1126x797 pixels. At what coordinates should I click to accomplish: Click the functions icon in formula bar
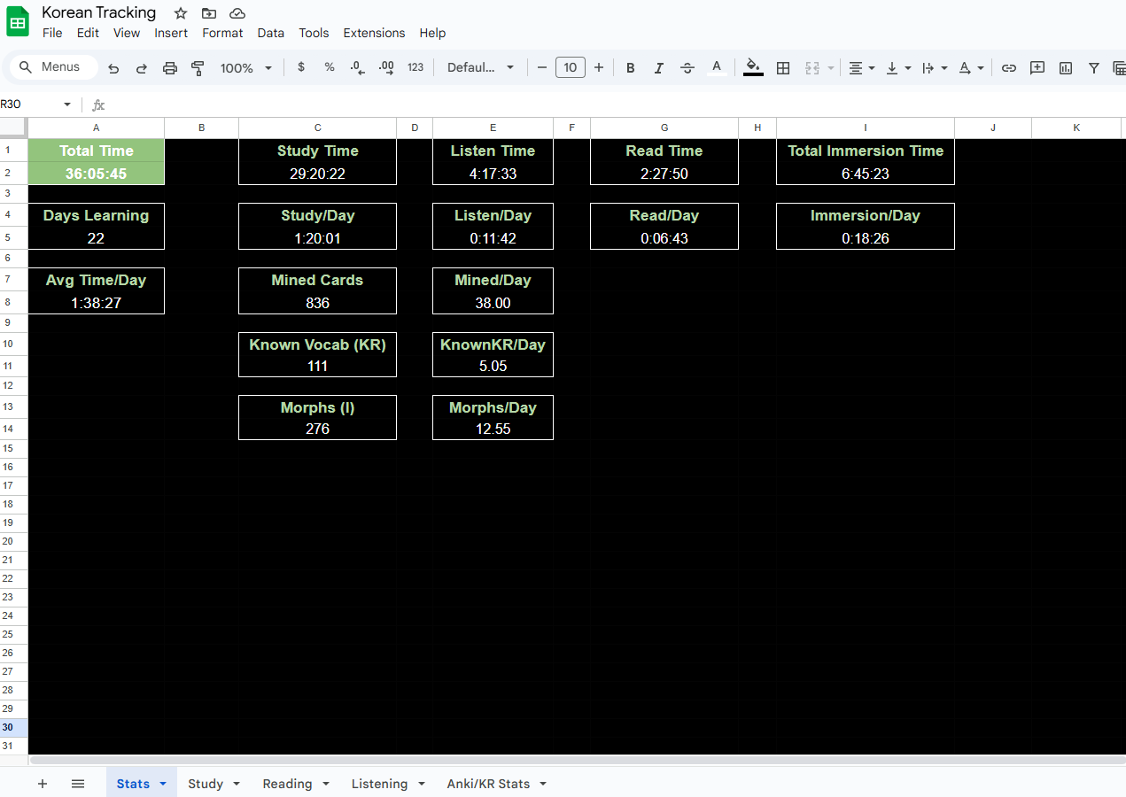tap(98, 104)
